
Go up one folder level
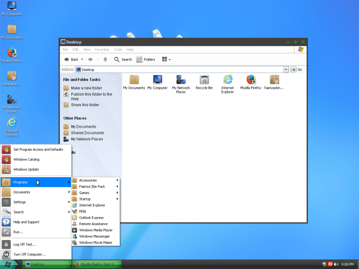[105, 60]
